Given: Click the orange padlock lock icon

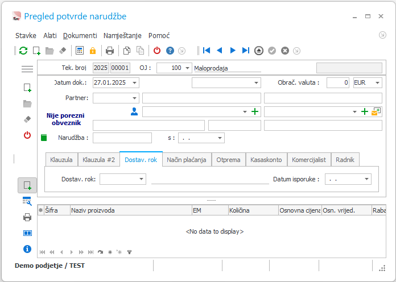Looking at the screenshot, I should [x=93, y=51].
